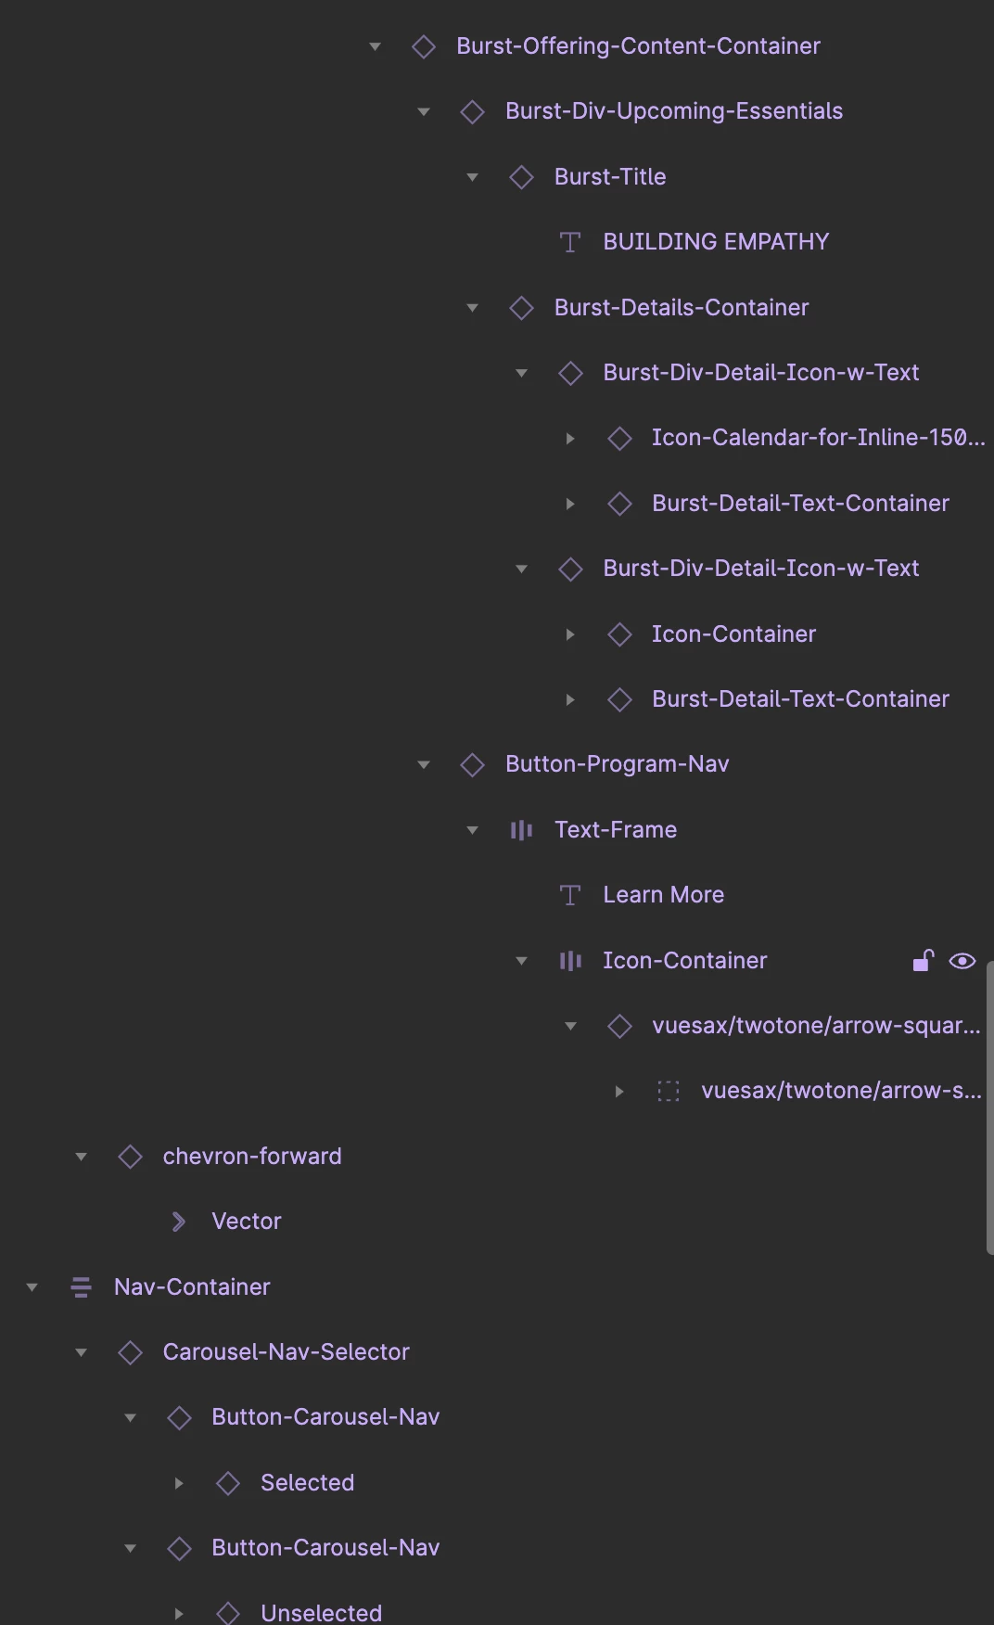Select the Icon-Calendar-for-Inline-150... layer name

coord(819,438)
